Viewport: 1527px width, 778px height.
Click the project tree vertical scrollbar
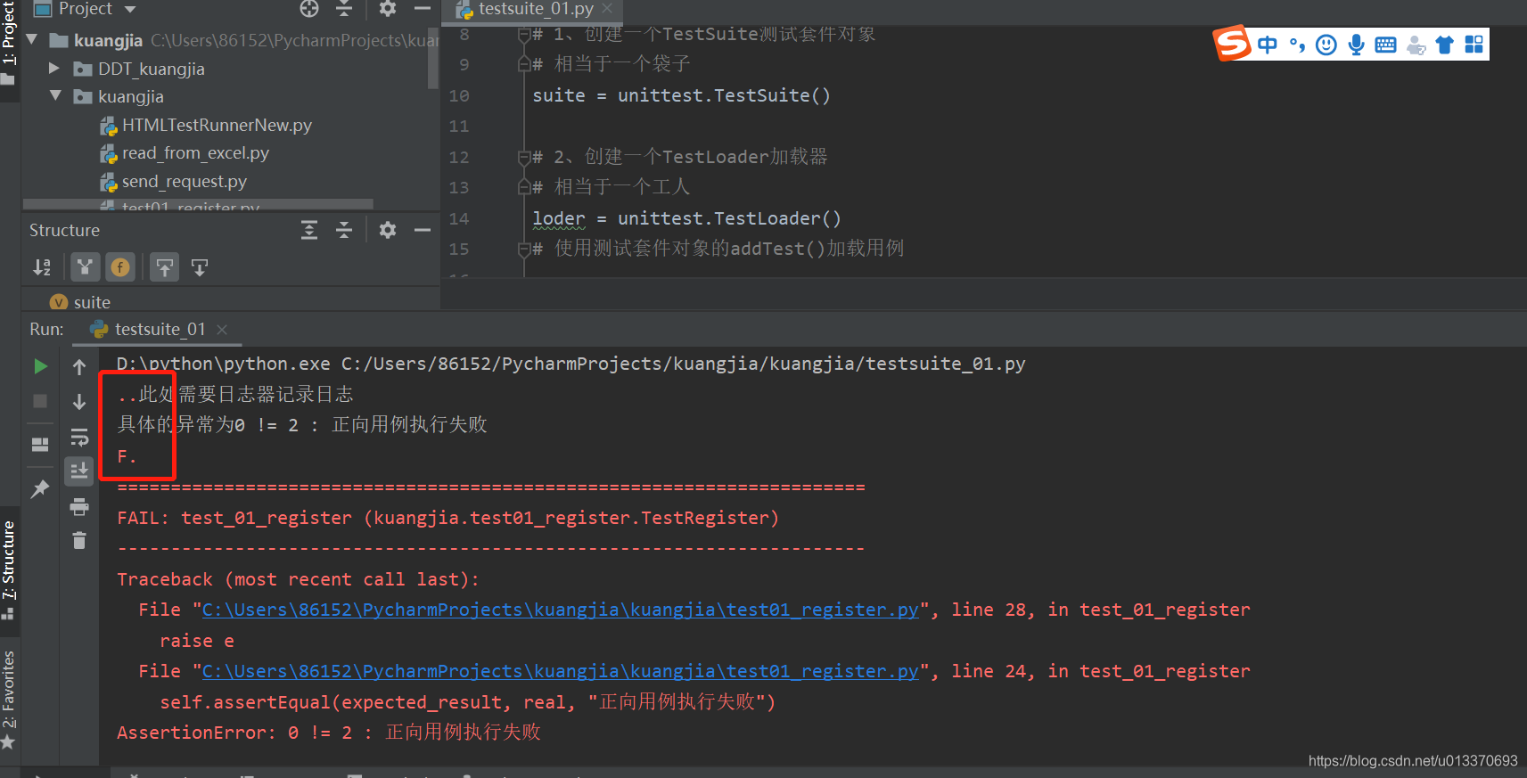(433, 58)
